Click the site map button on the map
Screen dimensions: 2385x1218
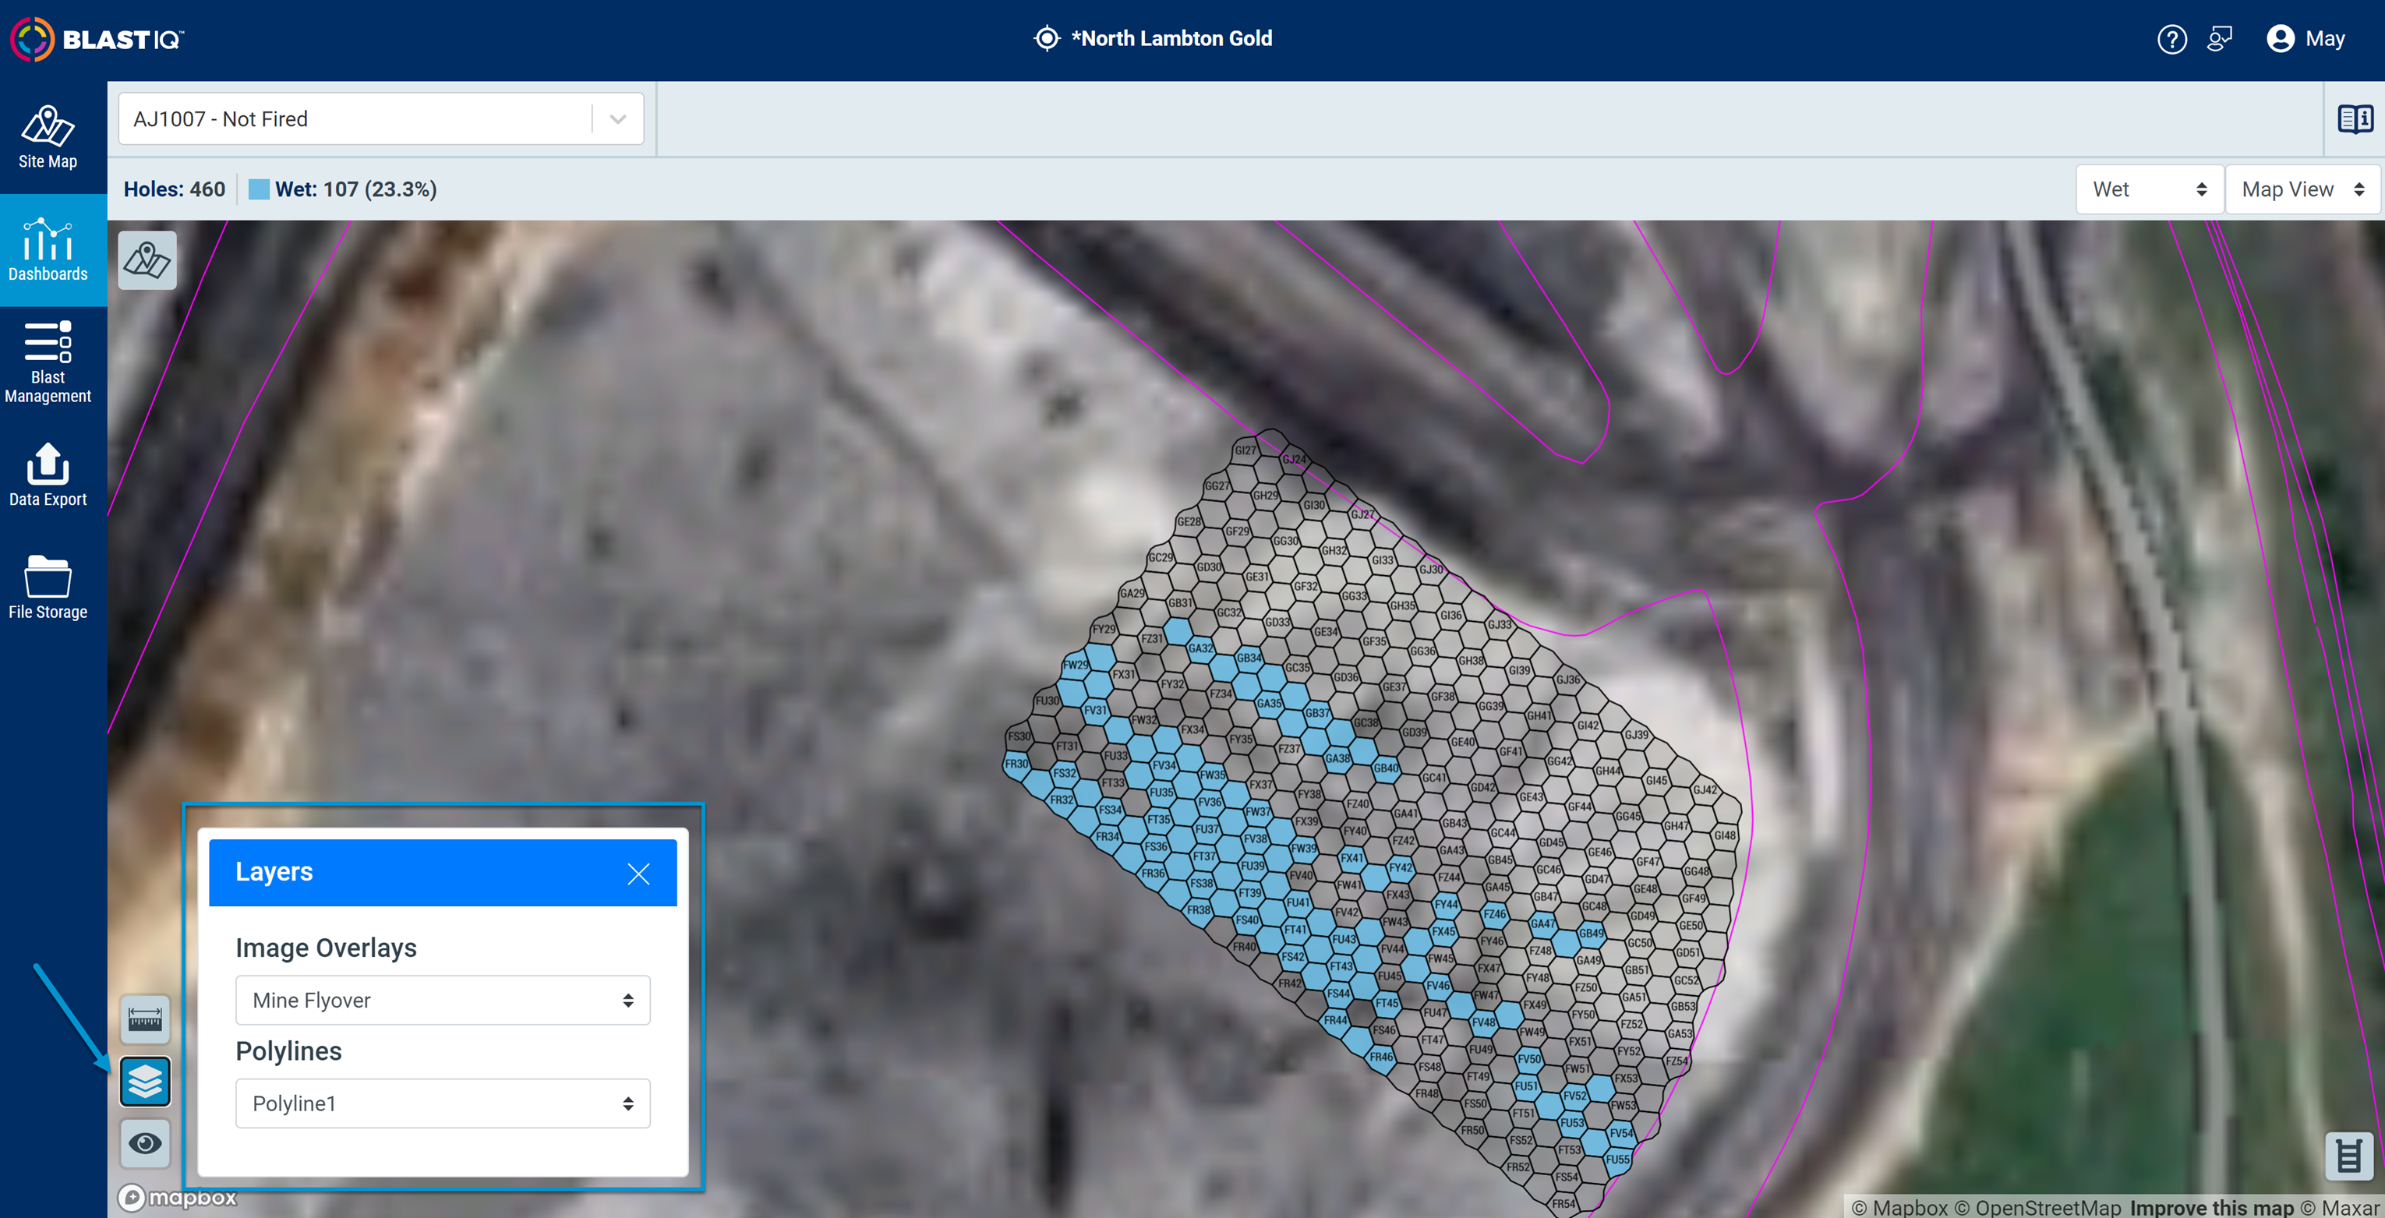tap(147, 260)
